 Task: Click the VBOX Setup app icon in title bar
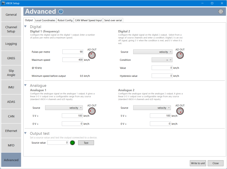(3, 3)
